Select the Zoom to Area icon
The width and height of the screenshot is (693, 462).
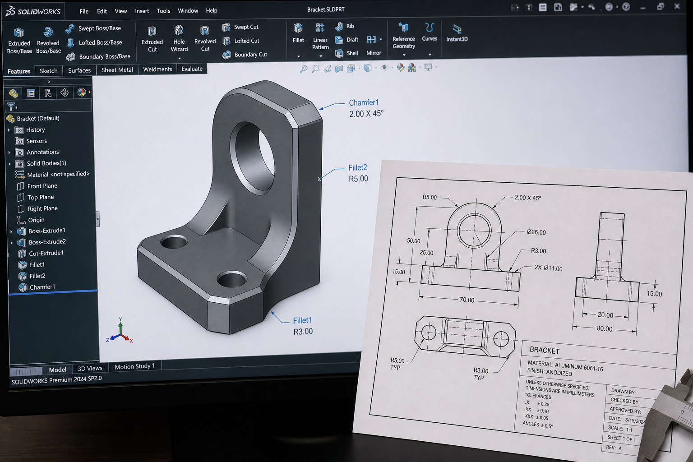[315, 69]
